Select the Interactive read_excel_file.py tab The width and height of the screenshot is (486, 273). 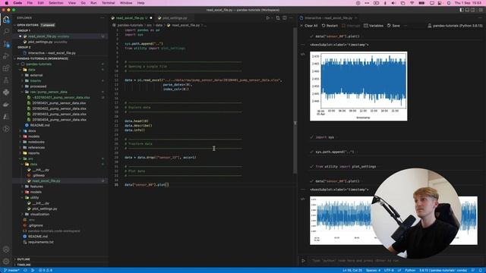pos(328,18)
